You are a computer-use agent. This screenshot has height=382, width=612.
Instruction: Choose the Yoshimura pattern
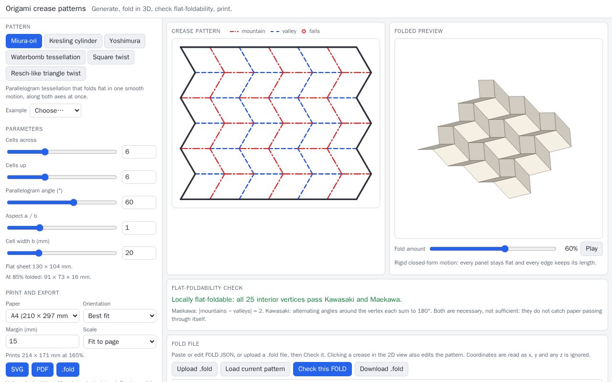[x=125, y=41]
